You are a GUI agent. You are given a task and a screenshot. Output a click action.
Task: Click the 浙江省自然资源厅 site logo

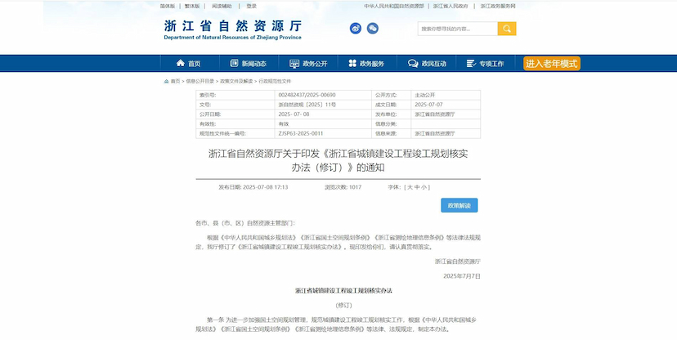(x=233, y=29)
